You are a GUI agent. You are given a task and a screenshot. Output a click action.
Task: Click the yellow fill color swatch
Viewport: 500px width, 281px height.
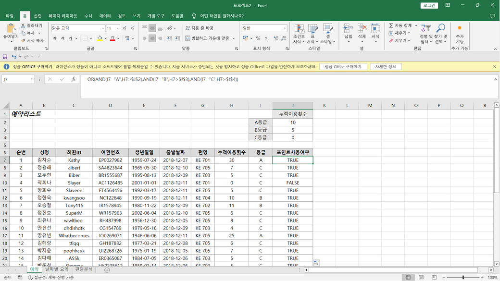100,38
